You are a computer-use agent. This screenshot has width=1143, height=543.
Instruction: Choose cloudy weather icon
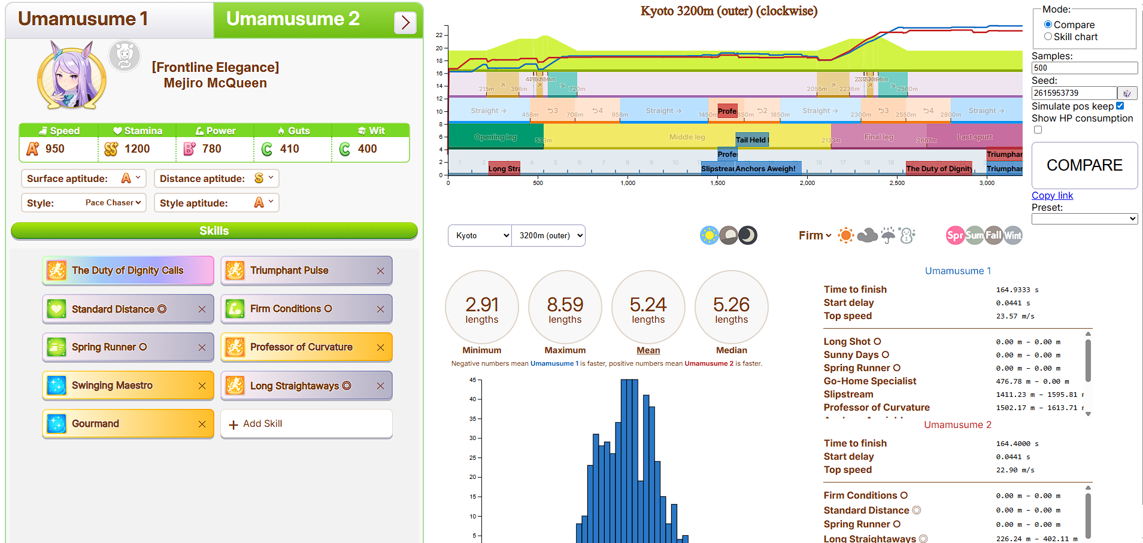867,235
